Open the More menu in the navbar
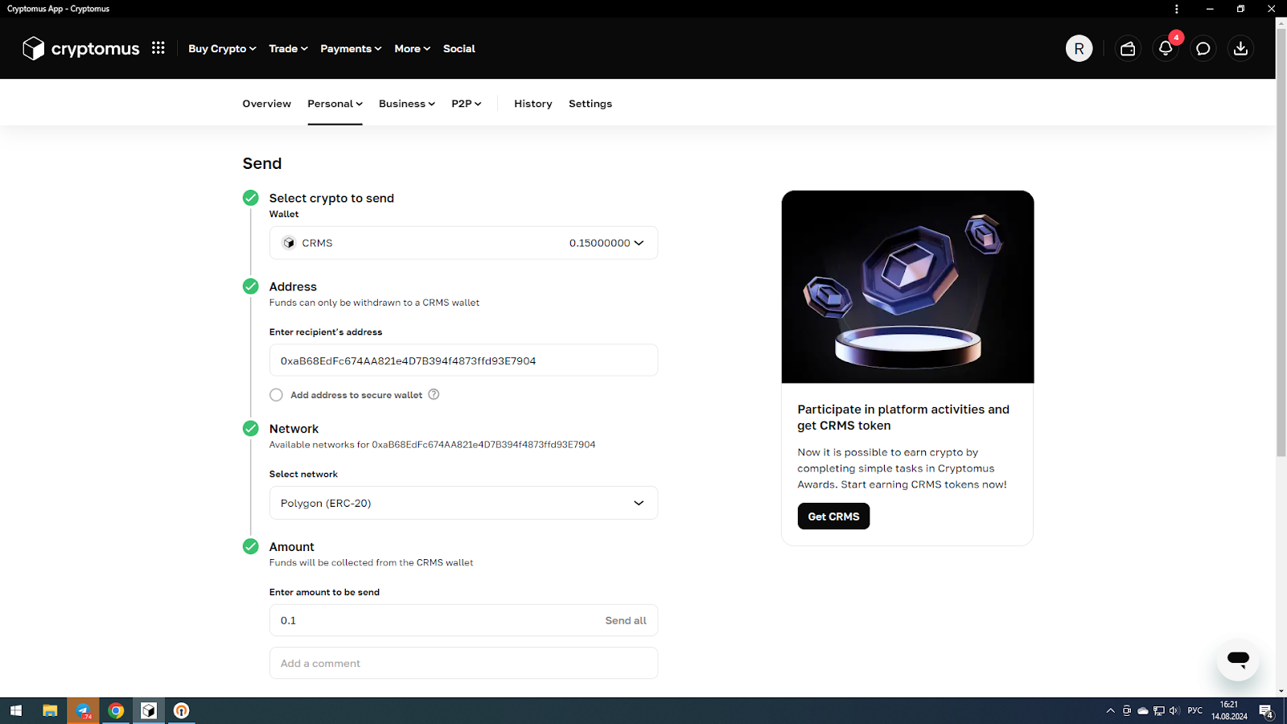This screenshot has height=724, width=1287. (411, 48)
